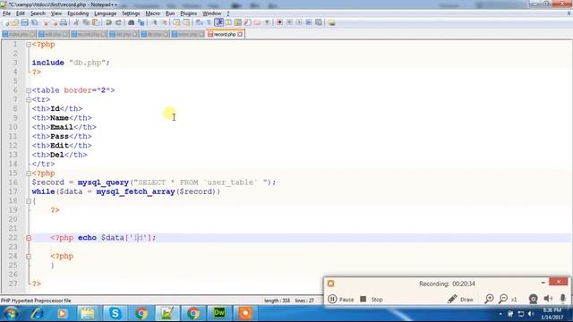Collapse the red fold marker on line 22
This screenshot has height=322, width=573.
[29, 238]
